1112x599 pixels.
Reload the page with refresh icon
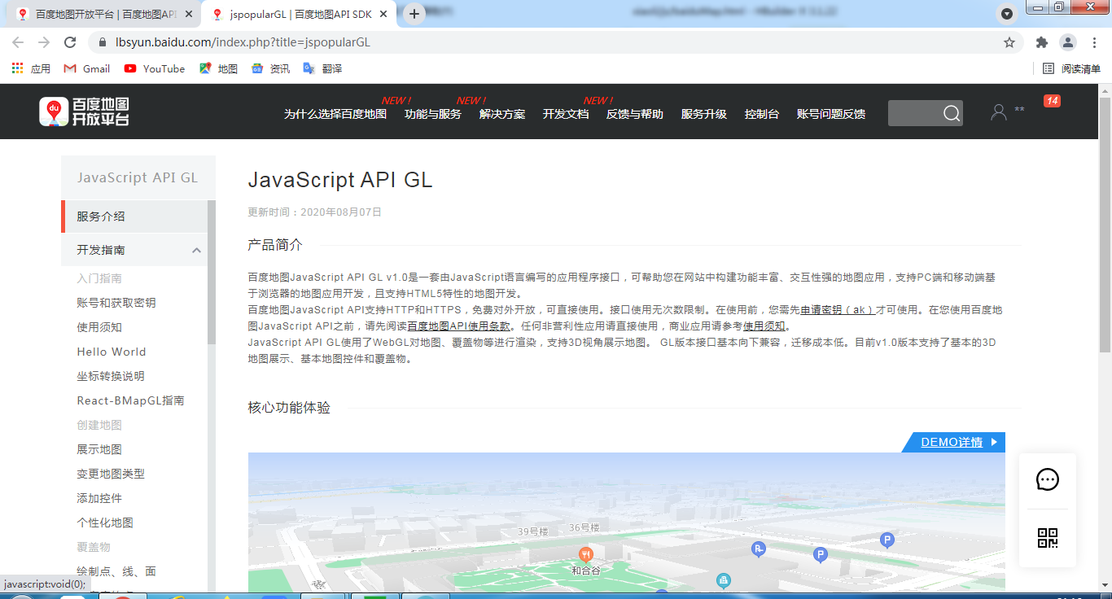coord(70,42)
